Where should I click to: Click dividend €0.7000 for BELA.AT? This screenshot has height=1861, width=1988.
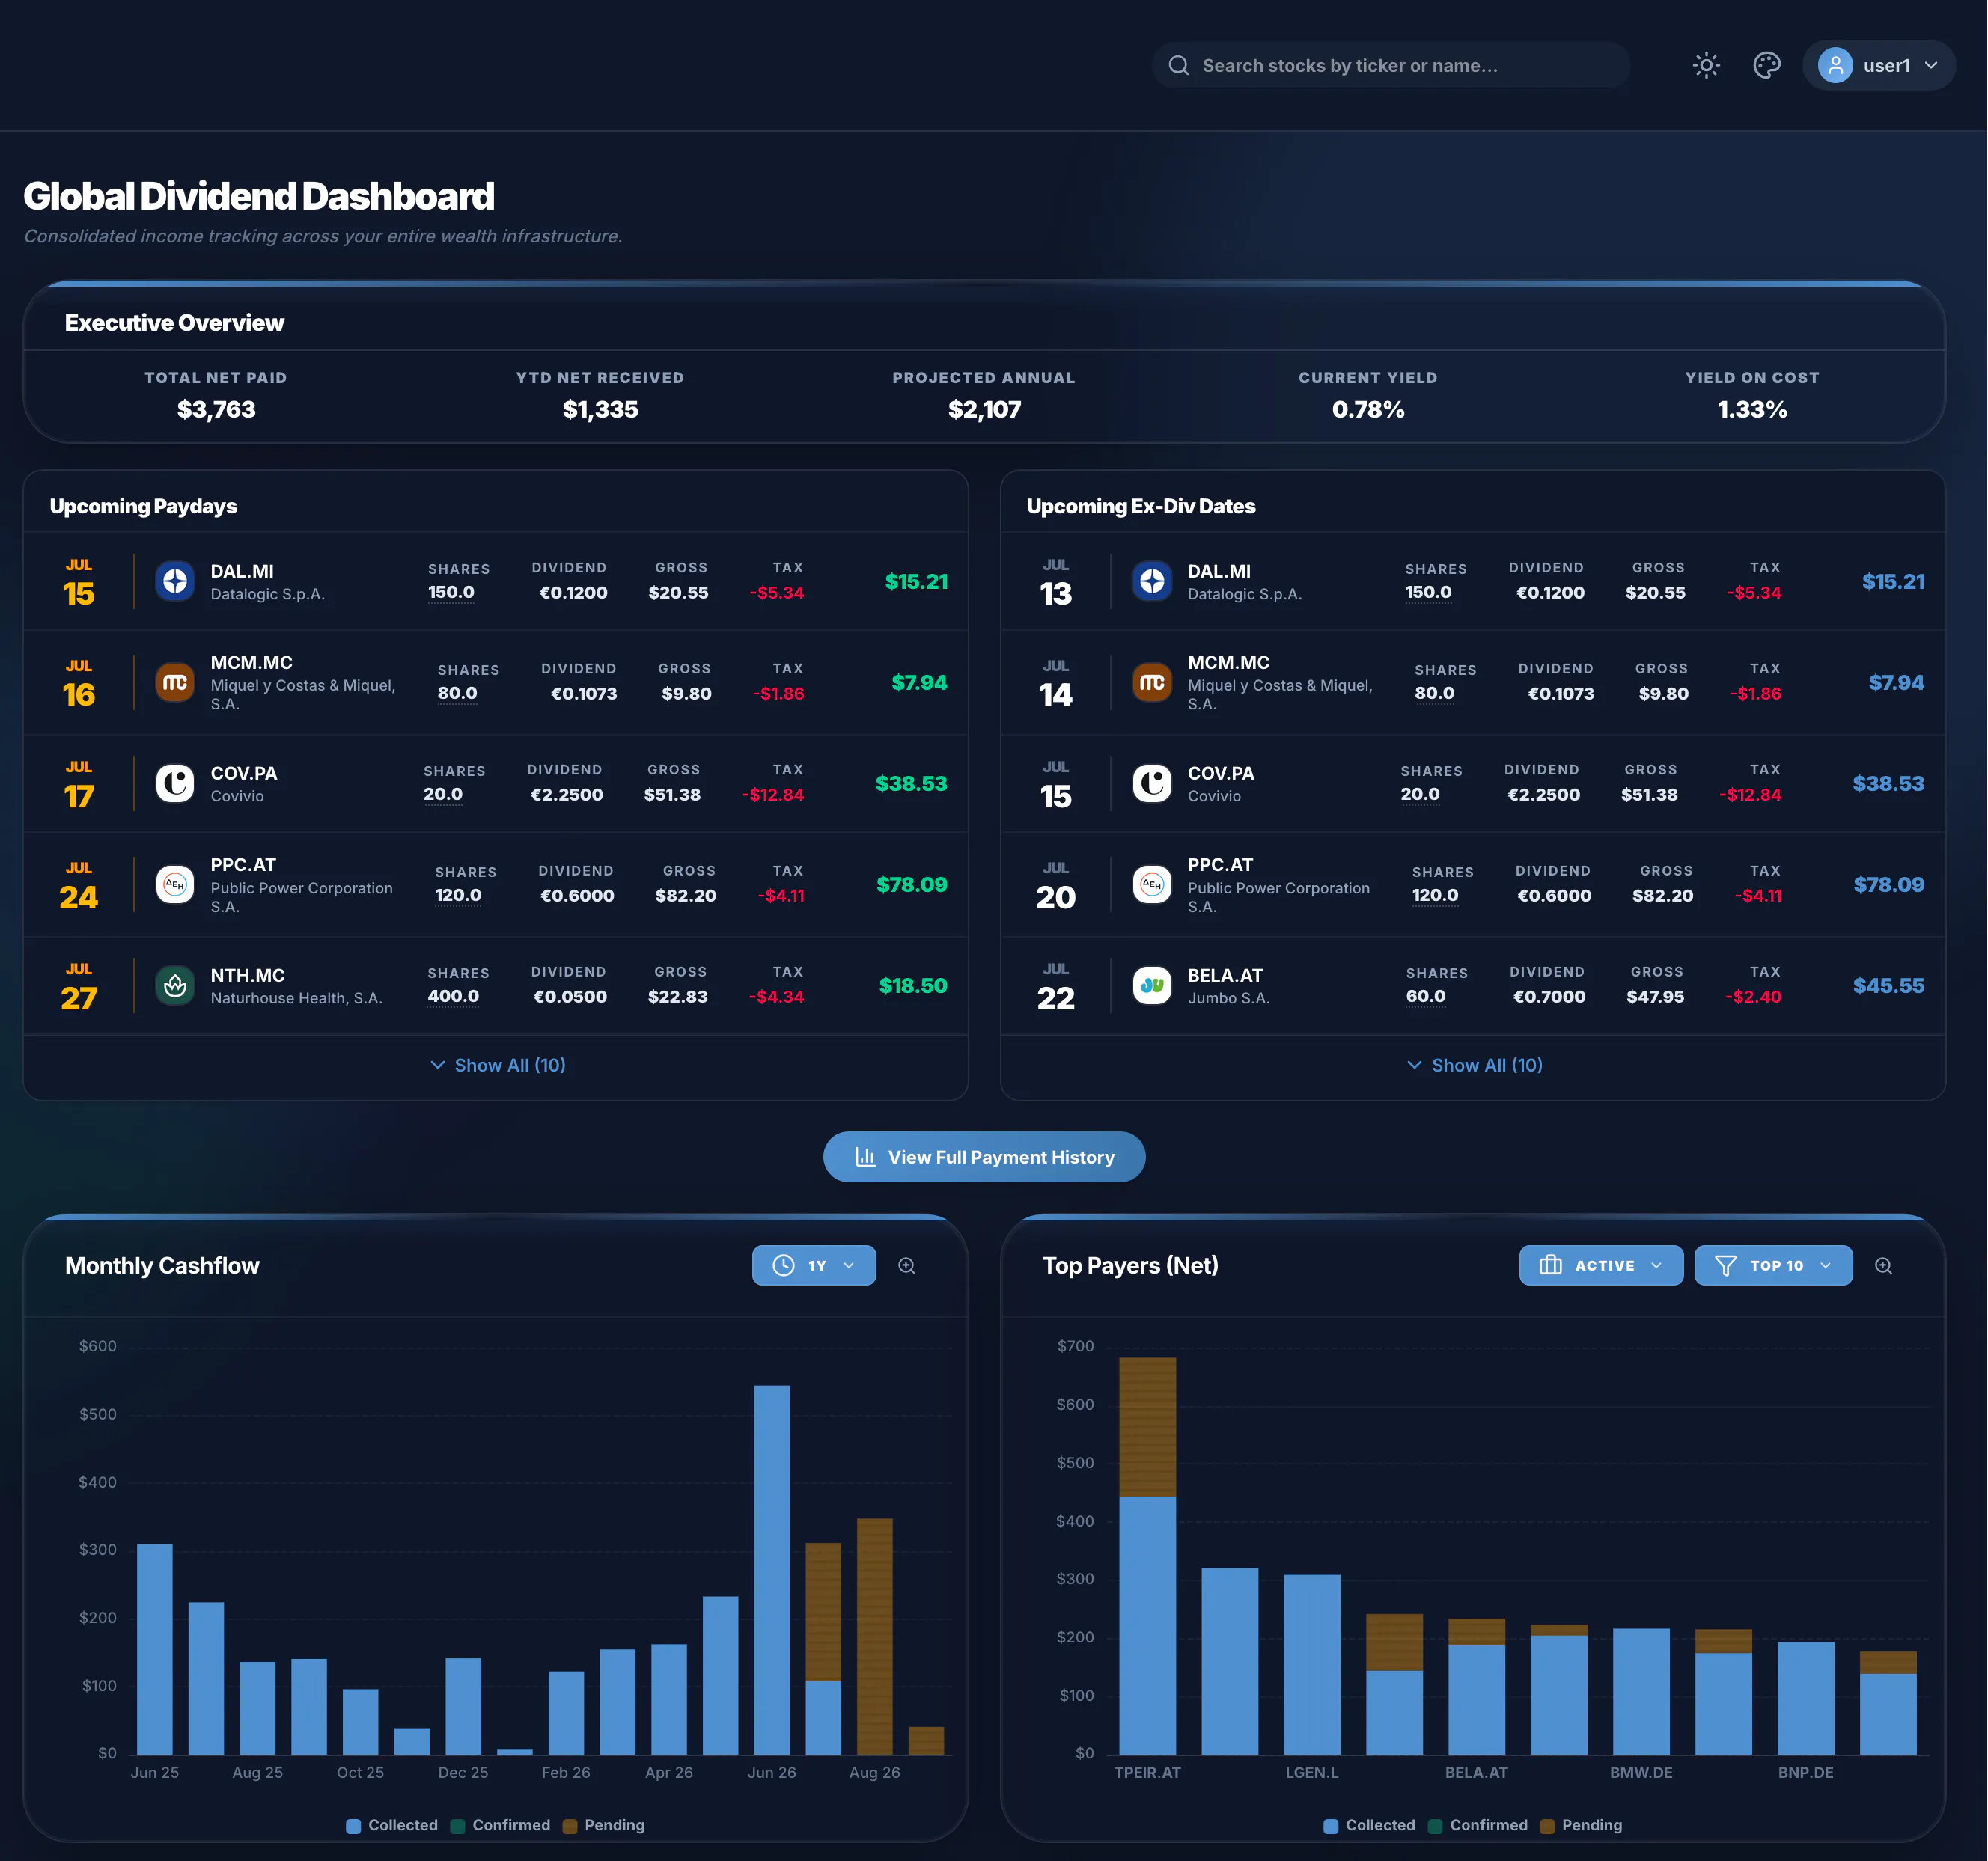pos(1549,997)
